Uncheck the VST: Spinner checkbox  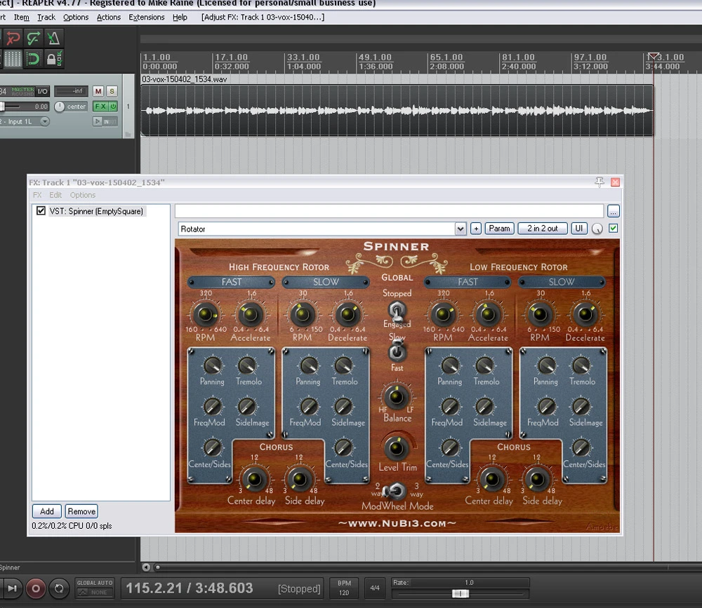(x=41, y=210)
